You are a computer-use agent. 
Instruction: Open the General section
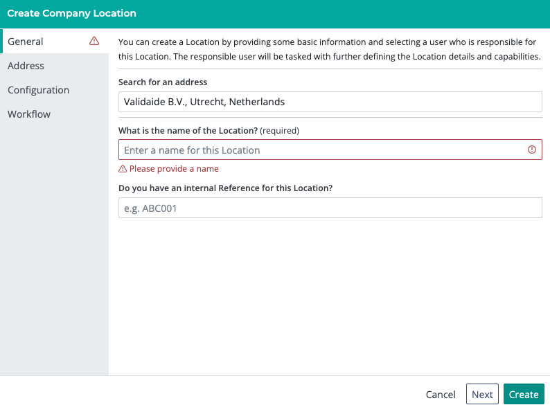(54, 42)
